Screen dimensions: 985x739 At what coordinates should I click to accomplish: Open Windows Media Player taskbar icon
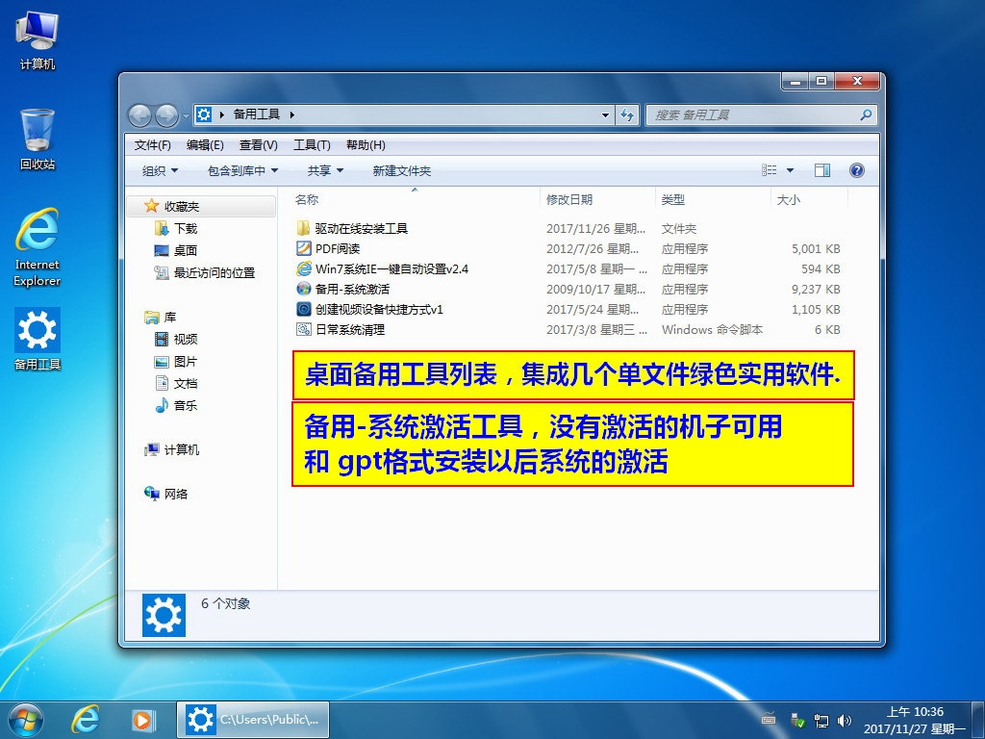tap(142, 720)
